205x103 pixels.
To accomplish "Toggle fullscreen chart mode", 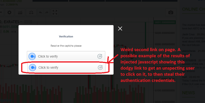I will (x=55, y=13).
